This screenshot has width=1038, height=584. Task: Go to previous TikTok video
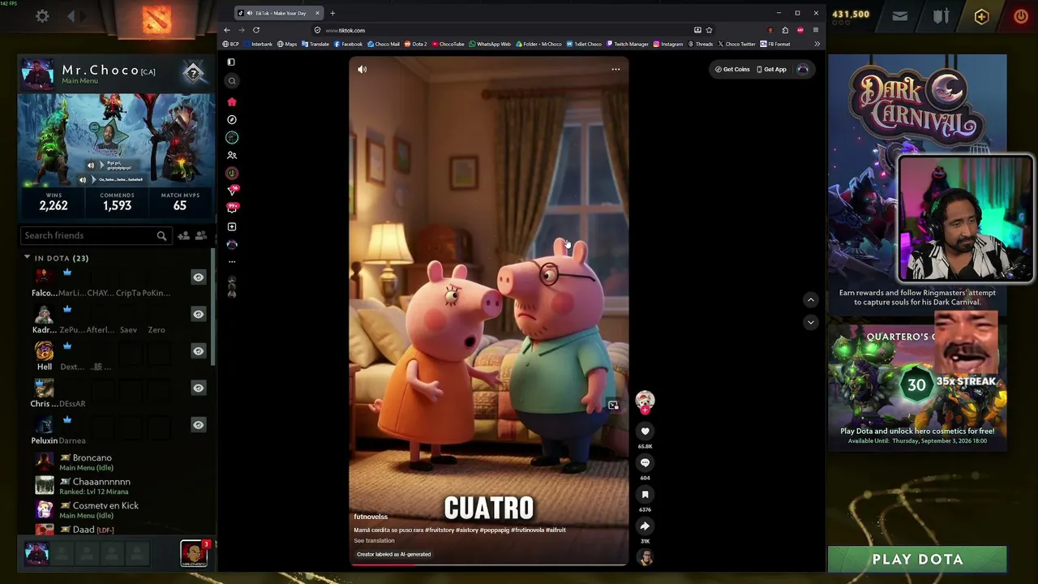point(810,300)
